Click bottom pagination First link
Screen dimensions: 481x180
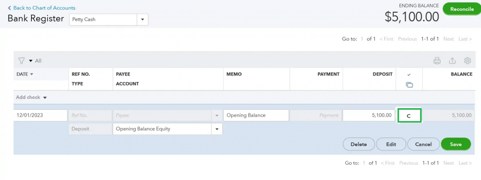click(388, 163)
